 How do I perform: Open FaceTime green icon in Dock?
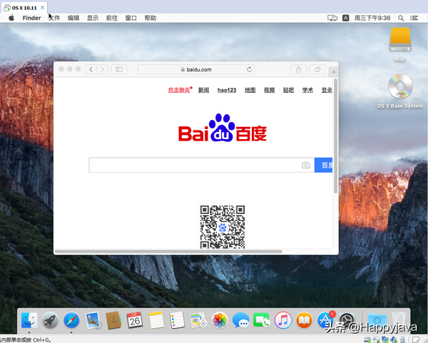pos(262,320)
